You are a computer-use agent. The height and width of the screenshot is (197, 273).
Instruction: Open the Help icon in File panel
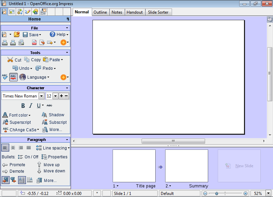53,34
